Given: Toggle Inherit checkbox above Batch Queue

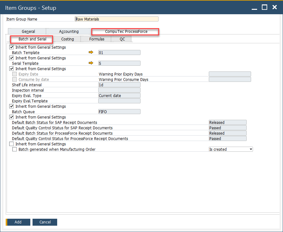Looking at the screenshot, I should coord(12,107).
